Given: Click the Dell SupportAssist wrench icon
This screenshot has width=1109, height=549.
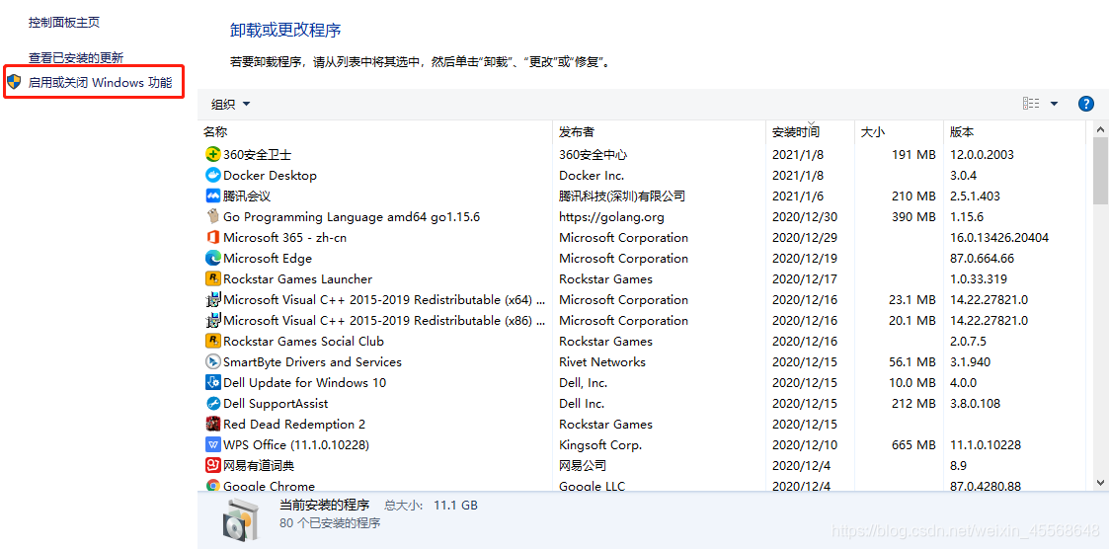Looking at the screenshot, I should click(213, 403).
